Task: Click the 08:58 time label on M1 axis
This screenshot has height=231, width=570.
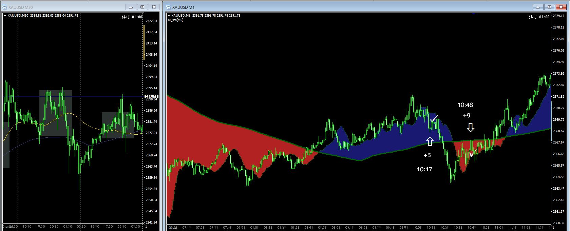Action: click(x=322, y=228)
